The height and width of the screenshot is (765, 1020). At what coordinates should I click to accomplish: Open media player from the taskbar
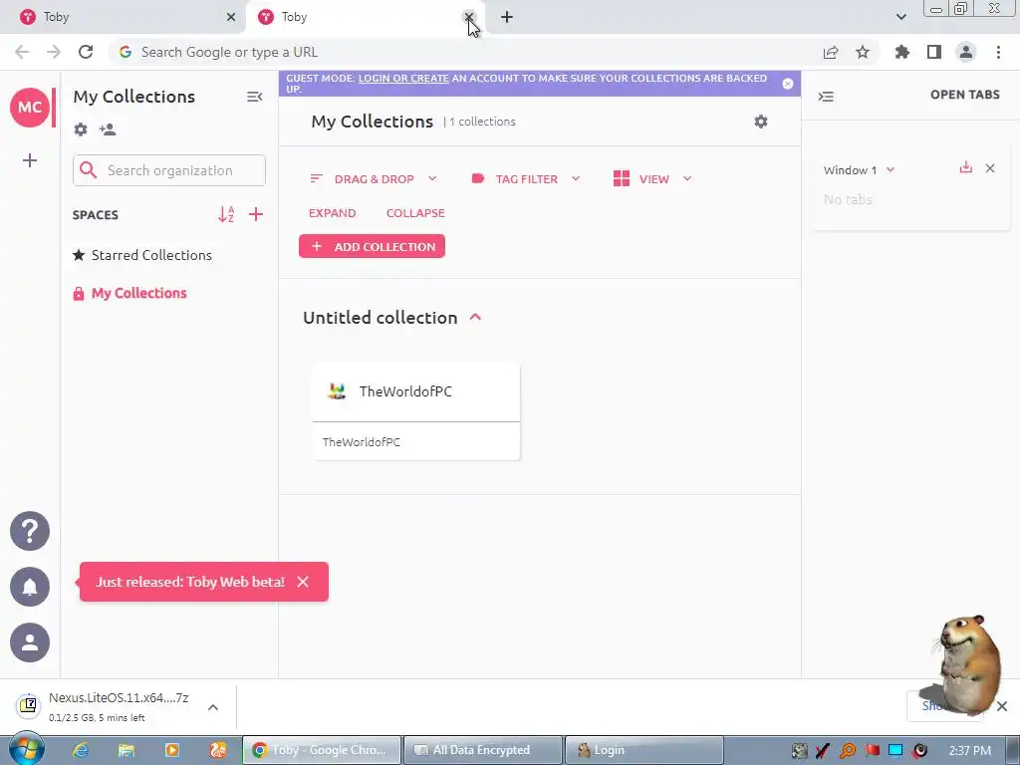coord(171,750)
